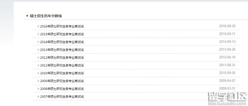Click the green dot beside 硕士招生历年分数线

[27, 16]
